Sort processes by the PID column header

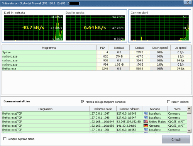point(103,48)
